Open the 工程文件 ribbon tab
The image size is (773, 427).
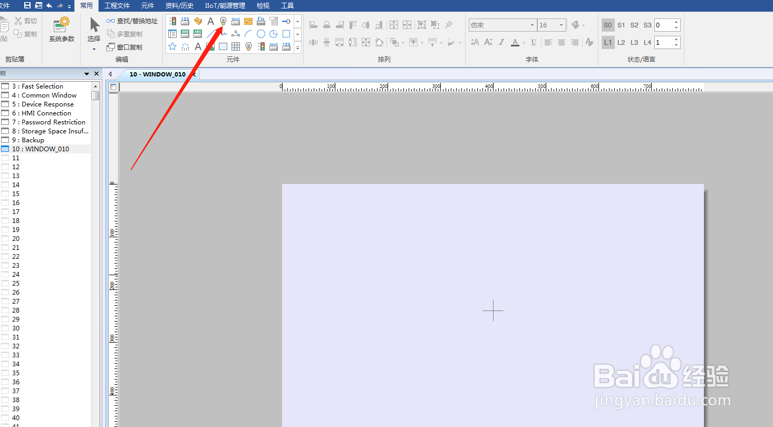[x=117, y=6]
